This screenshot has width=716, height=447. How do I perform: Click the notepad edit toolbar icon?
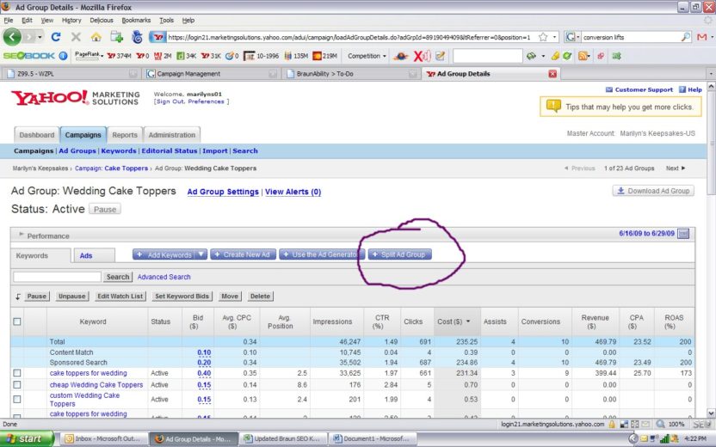coord(440,56)
